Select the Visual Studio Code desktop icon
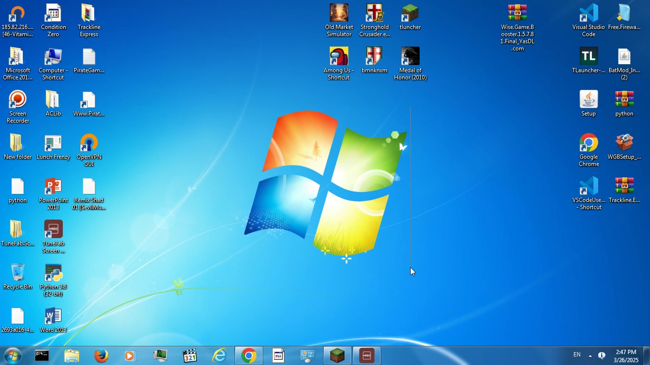The image size is (650, 365). [589, 21]
